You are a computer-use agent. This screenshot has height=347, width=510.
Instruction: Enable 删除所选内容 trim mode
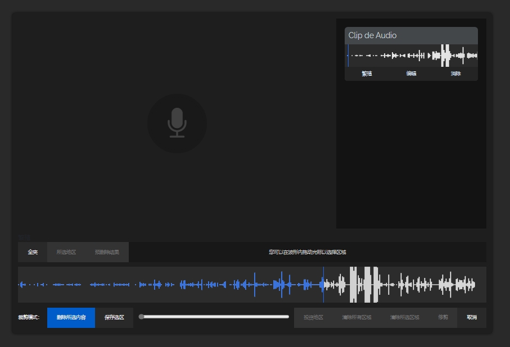tap(71, 317)
